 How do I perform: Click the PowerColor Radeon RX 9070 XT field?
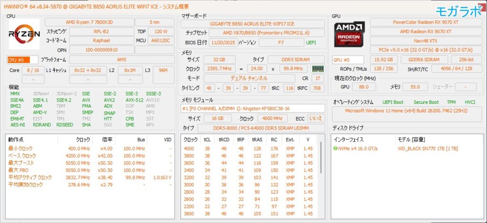click(x=426, y=22)
